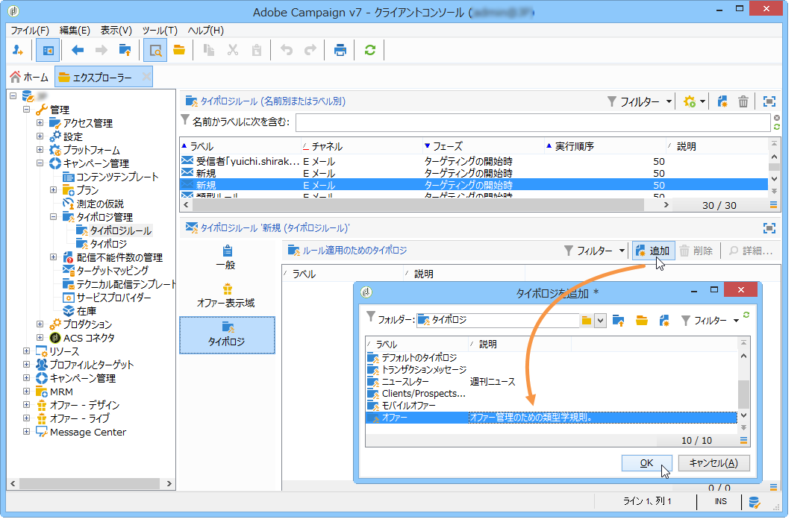This screenshot has height=528, width=812.
Task: Click the yellow folder icon in add dialog toolbar
Action: [x=642, y=321]
